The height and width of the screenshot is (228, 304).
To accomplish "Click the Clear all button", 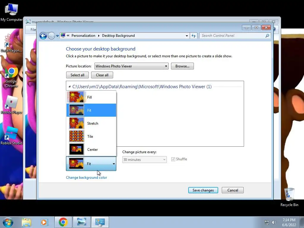I will [x=102, y=75].
